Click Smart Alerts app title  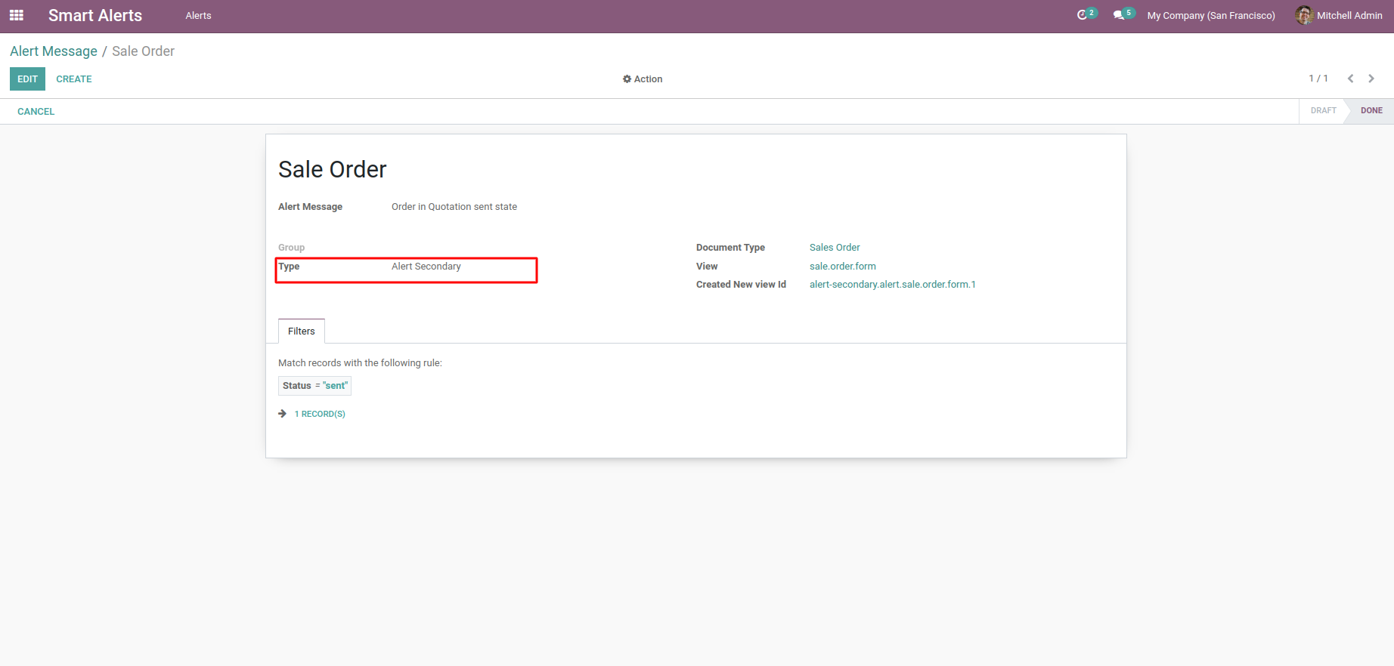point(95,15)
